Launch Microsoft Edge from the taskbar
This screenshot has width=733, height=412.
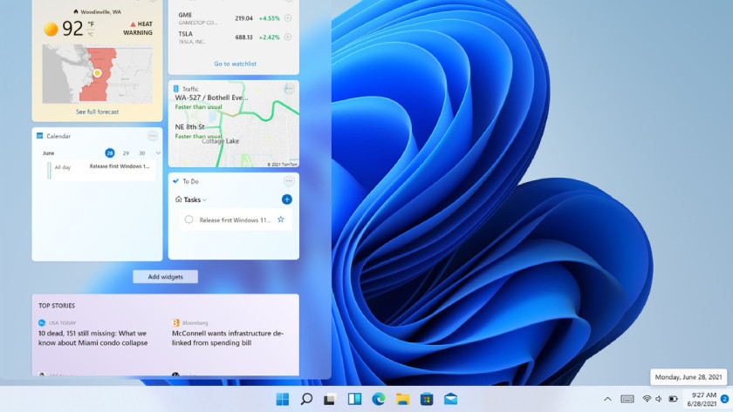click(x=378, y=399)
